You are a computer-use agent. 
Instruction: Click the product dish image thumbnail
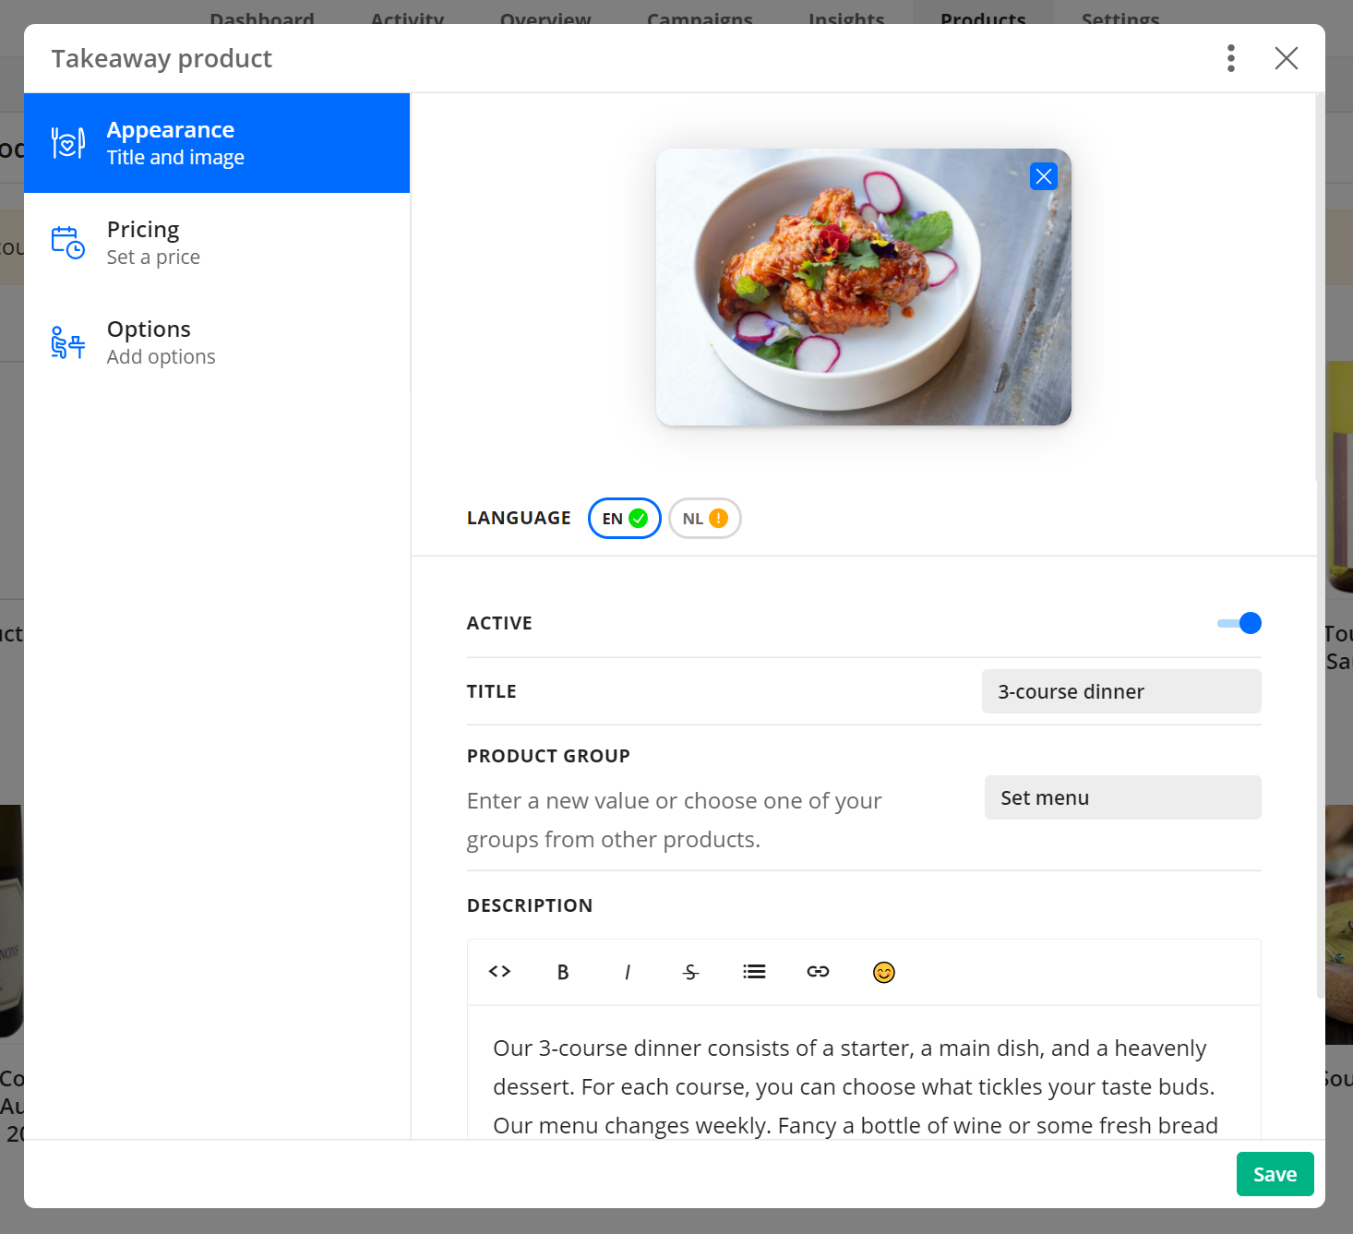tap(863, 287)
